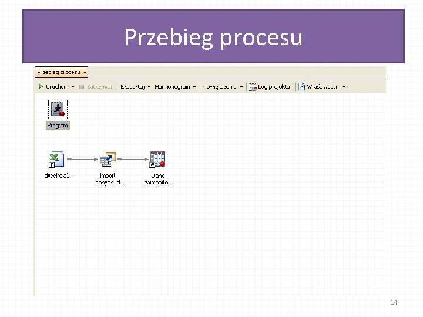This screenshot has height=317, width=423.
Task: Click the connector arrow between Excel and Import
Action: tap(82, 159)
